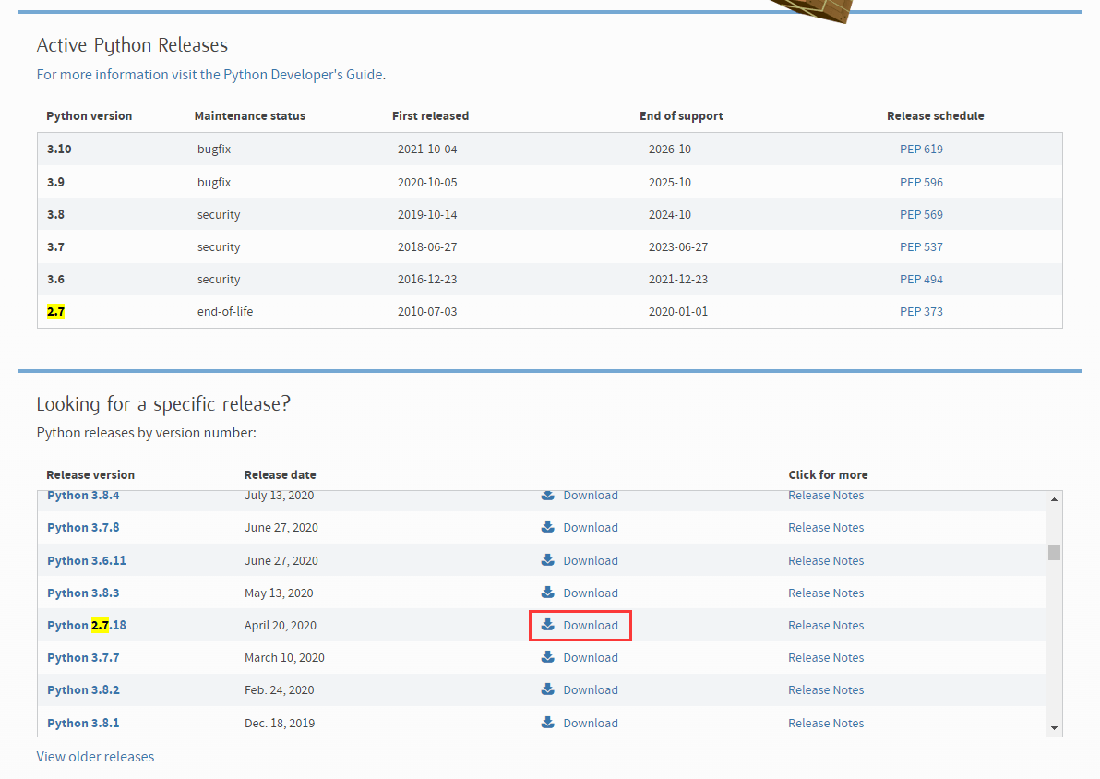This screenshot has height=779, width=1100.
Task: Click Maintenance status column header
Action: point(250,115)
